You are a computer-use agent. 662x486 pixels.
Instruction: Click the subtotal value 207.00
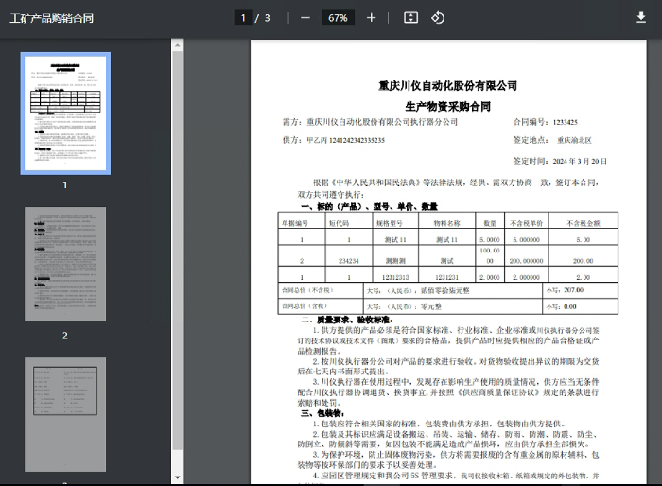574,290
